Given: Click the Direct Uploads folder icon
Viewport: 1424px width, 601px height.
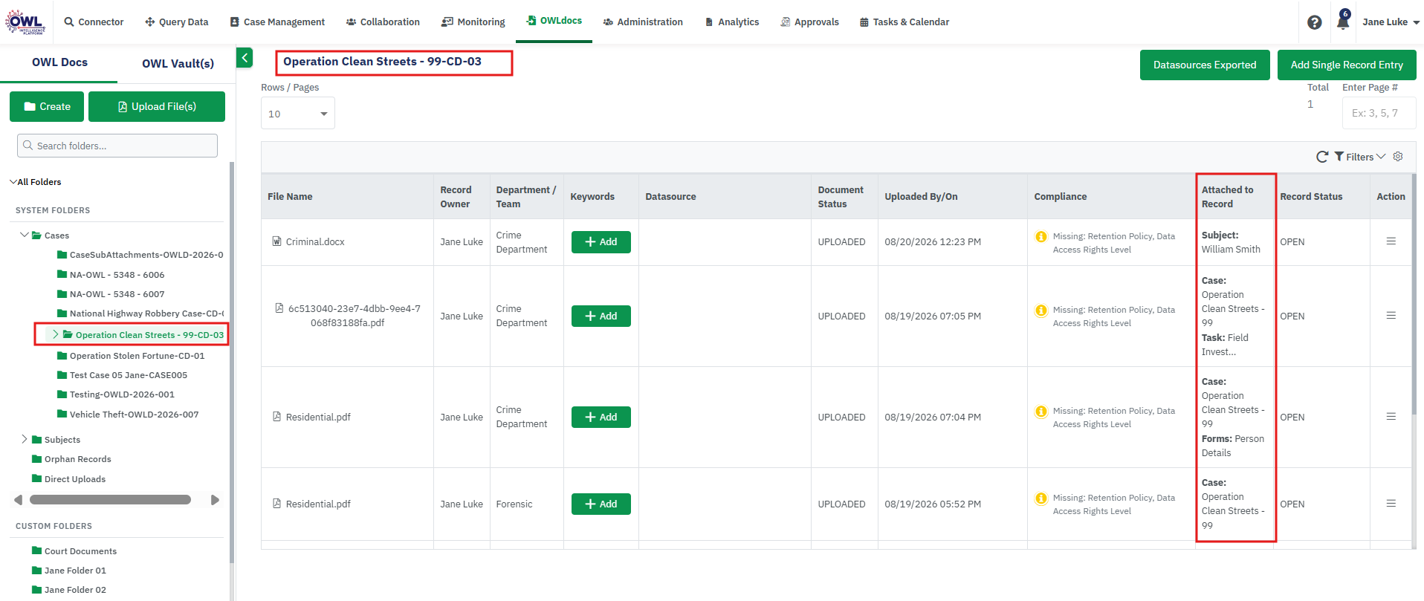Looking at the screenshot, I should pos(36,478).
